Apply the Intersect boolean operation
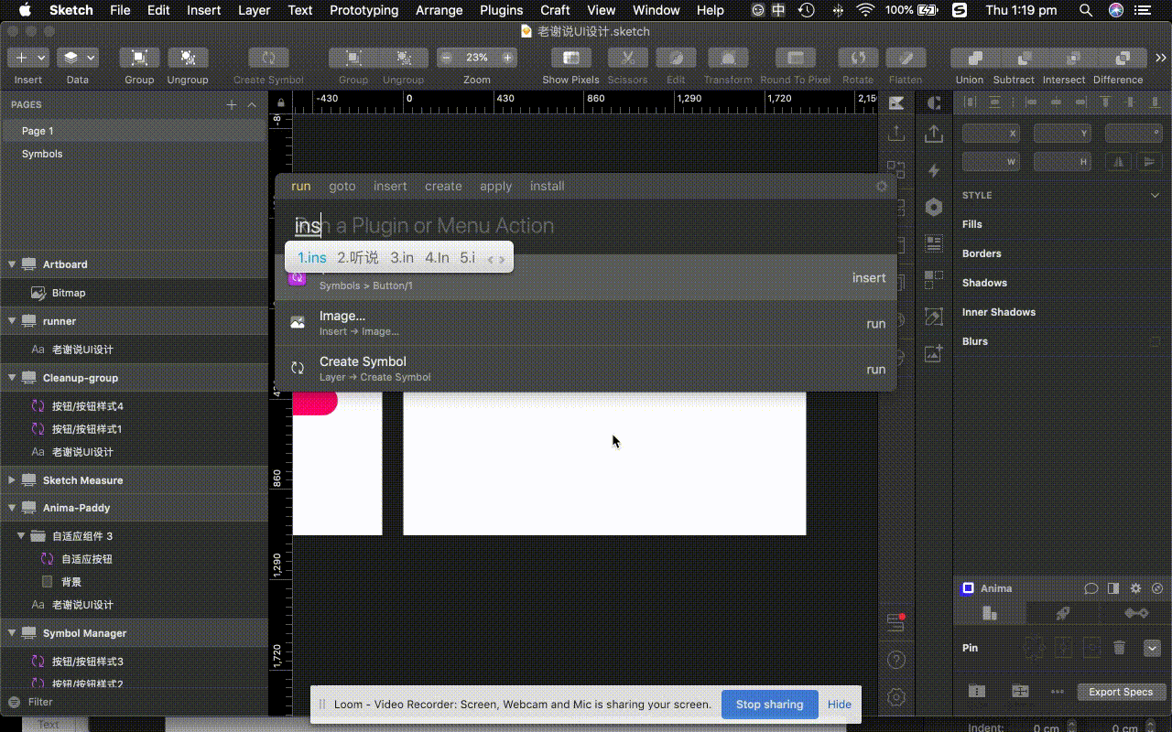This screenshot has width=1172, height=732. (1072, 58)
